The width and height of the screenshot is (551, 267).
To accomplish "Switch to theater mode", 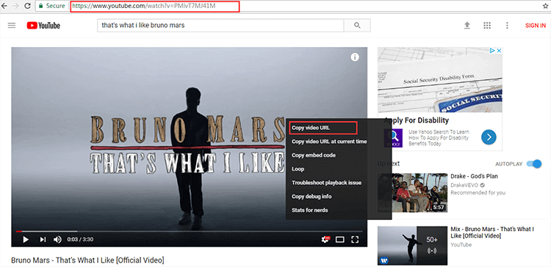I will click(340, 239).
